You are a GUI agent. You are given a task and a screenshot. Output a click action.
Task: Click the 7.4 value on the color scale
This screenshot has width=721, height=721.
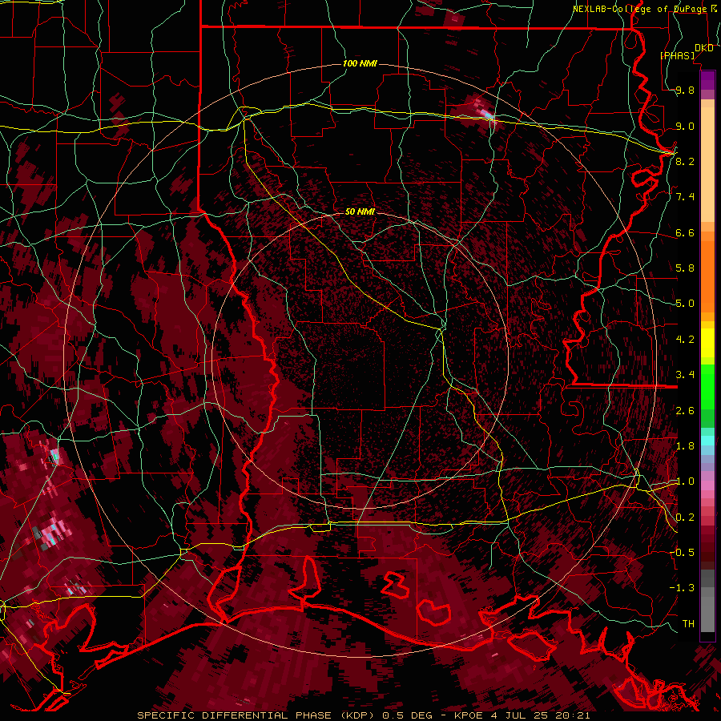pos(685,197)
